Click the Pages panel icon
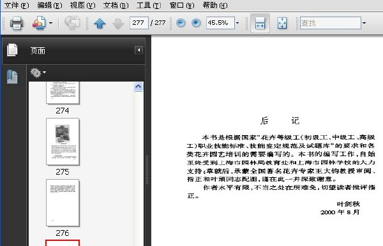Image resolution: width=383 pixels, height=246 pixels. pyautogui.click(x=12, y=50)
